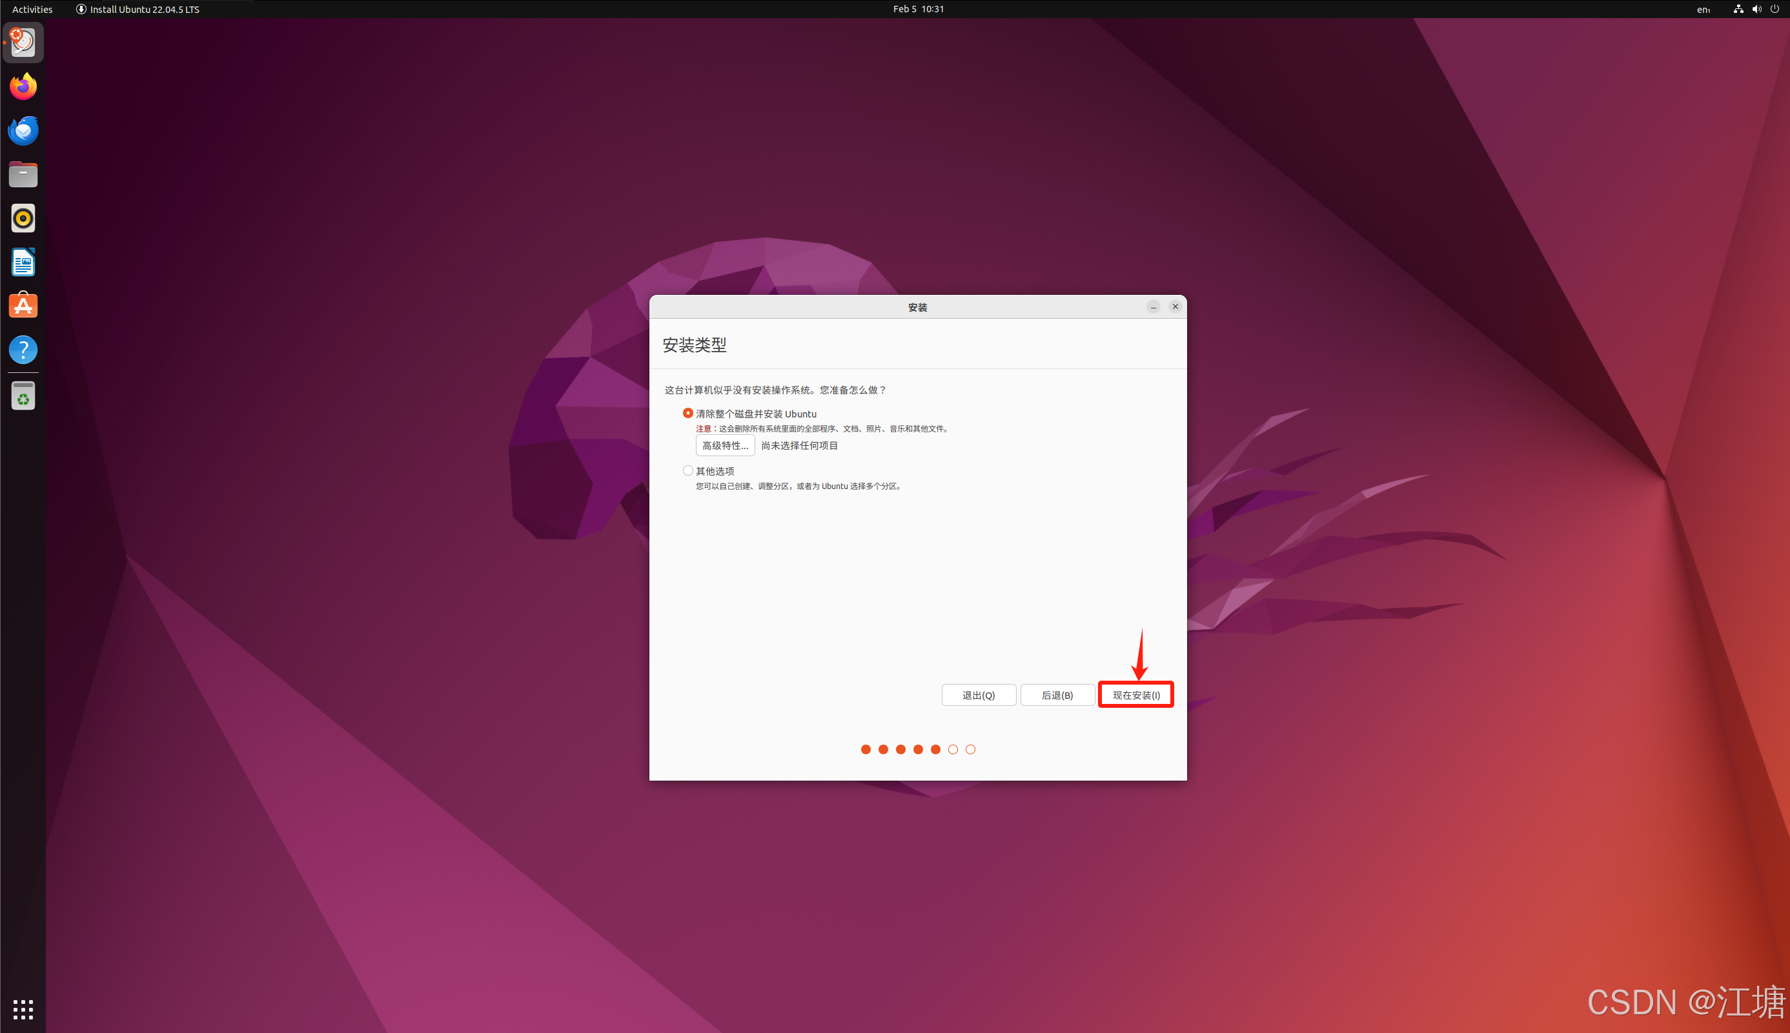Open 高级特性... advanced features dialog
The image size is (1790, 1033).
click(x=725, y=446)
